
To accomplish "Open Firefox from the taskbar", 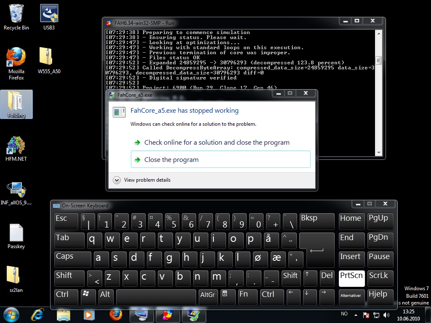I will [x=116, y=315].
